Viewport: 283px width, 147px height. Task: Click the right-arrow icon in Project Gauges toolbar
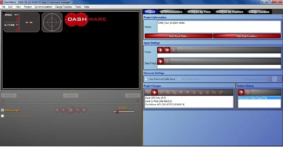coord(214,92)
